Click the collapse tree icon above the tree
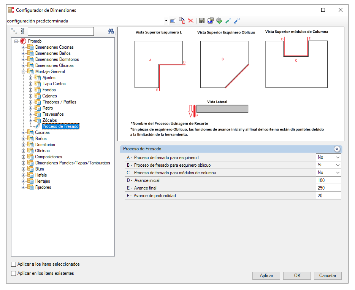 coord(23,31)
